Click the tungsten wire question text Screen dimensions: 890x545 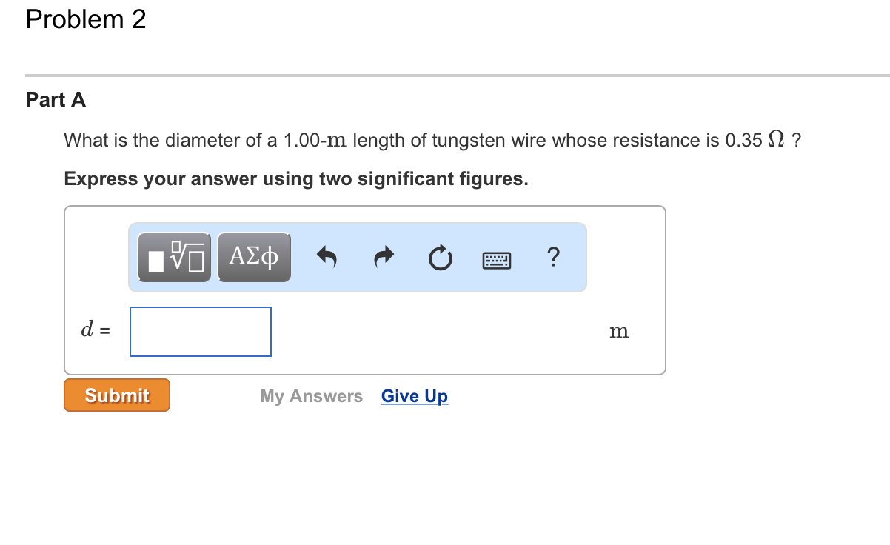click(432, 140)
